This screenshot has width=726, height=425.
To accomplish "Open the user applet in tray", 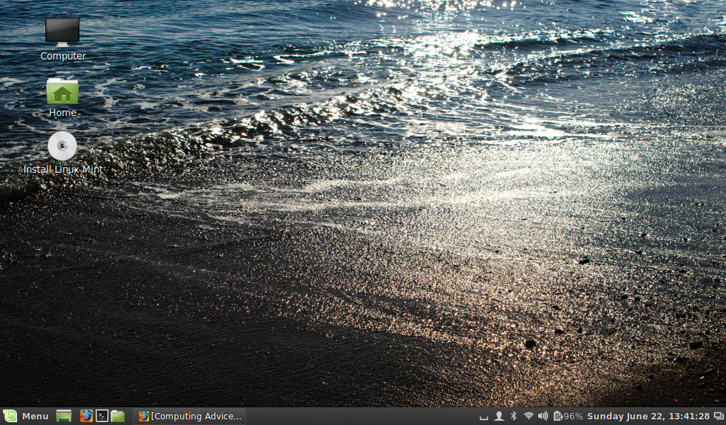I will (x=499, y=416).
